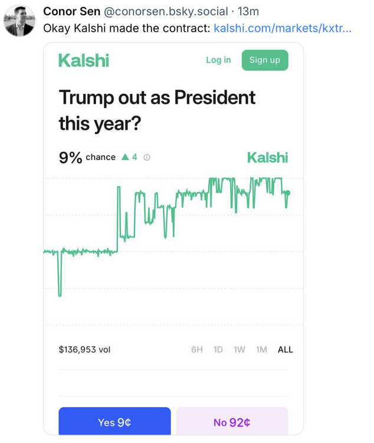Screen dimensions: 374x443
Task: Show the 1W chart timeframe
Action: point(240,350)
